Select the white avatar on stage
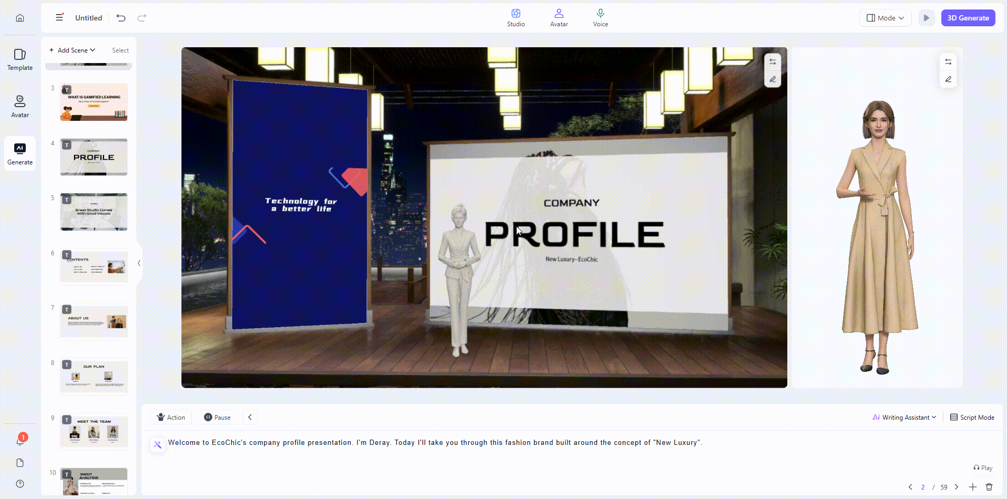This screenshot has width=1007, height=499. pos(459,280)
